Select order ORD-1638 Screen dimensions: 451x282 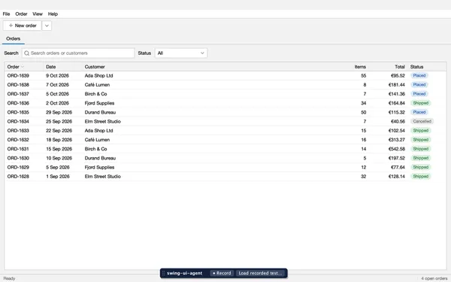[225, 85]
